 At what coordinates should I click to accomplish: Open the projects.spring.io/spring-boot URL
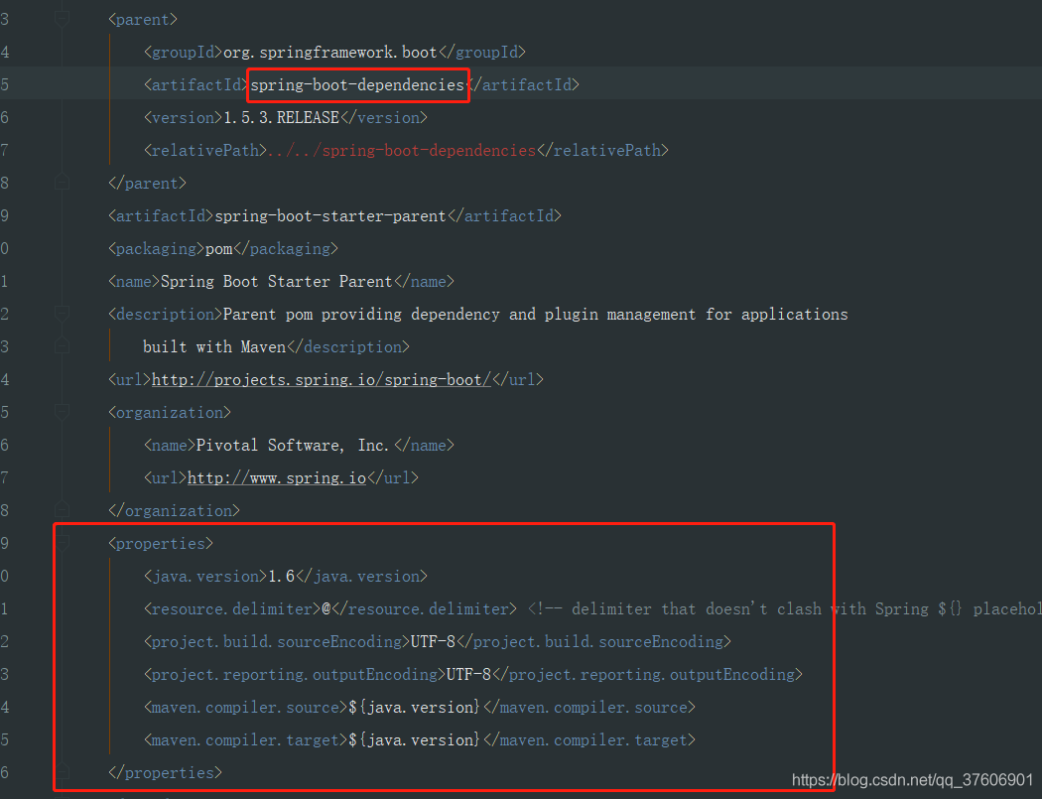pyautogui.click(x=321, y=379)
